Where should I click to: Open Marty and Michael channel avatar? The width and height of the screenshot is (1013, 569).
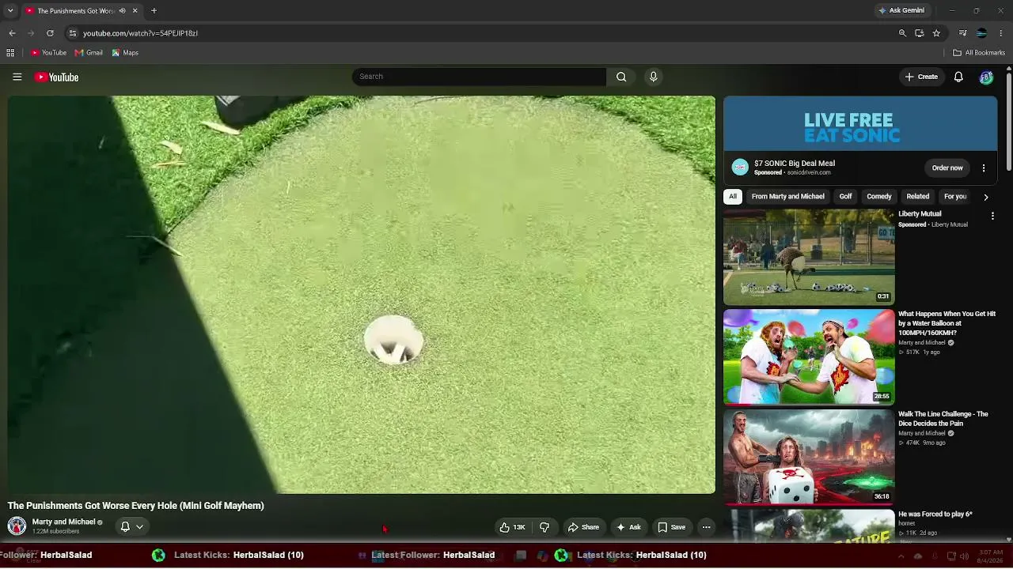17,526
